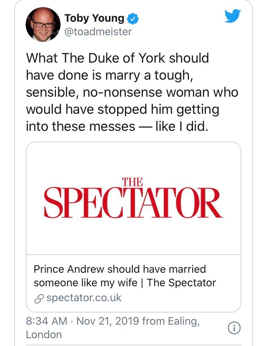Open the @toadmeister handle
This screenshot has height=346, width=267.
[x=98, y=32]
